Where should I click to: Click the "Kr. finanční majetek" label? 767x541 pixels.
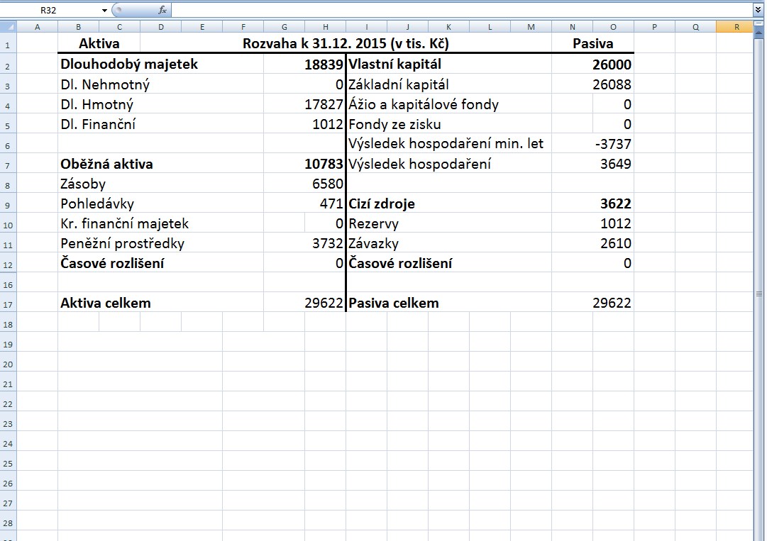[x=125, y=224]
